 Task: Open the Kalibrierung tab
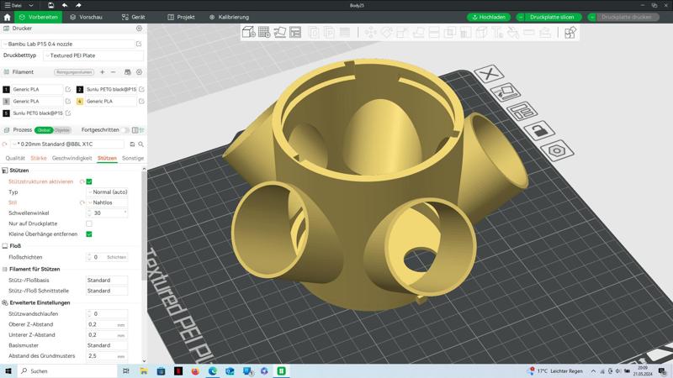tap(229, 17)
